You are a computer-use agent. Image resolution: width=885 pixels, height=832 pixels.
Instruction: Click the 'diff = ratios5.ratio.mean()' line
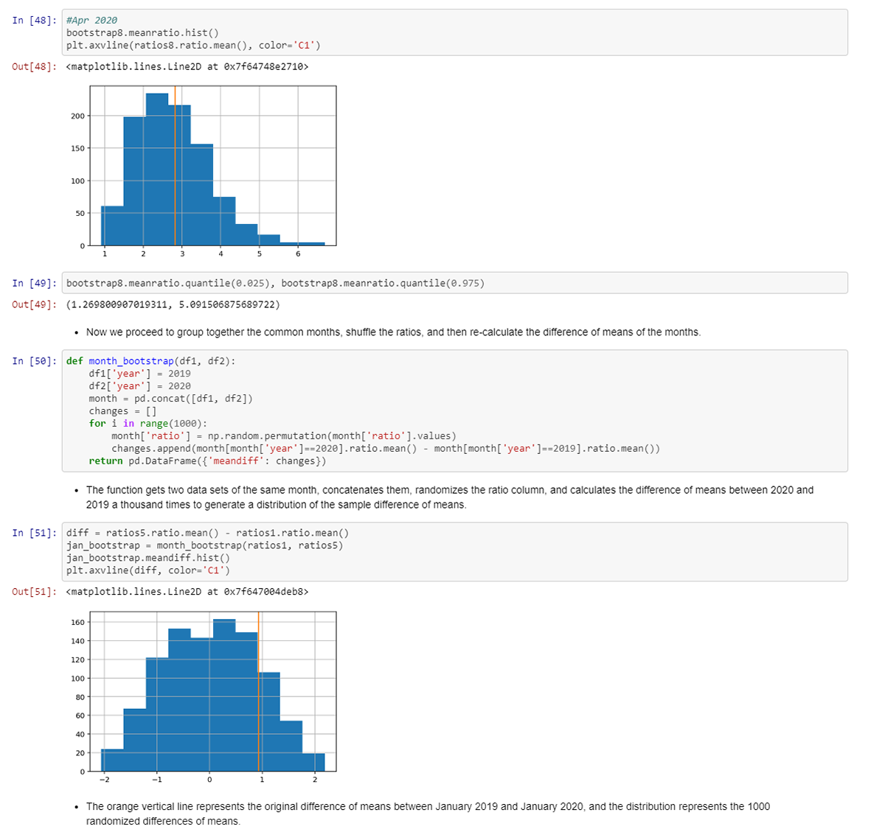[208, 533]
